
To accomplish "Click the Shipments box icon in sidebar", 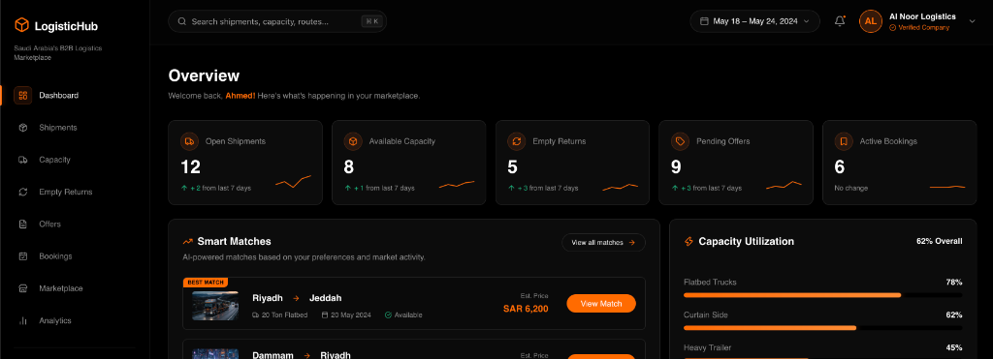I will 23,128.
